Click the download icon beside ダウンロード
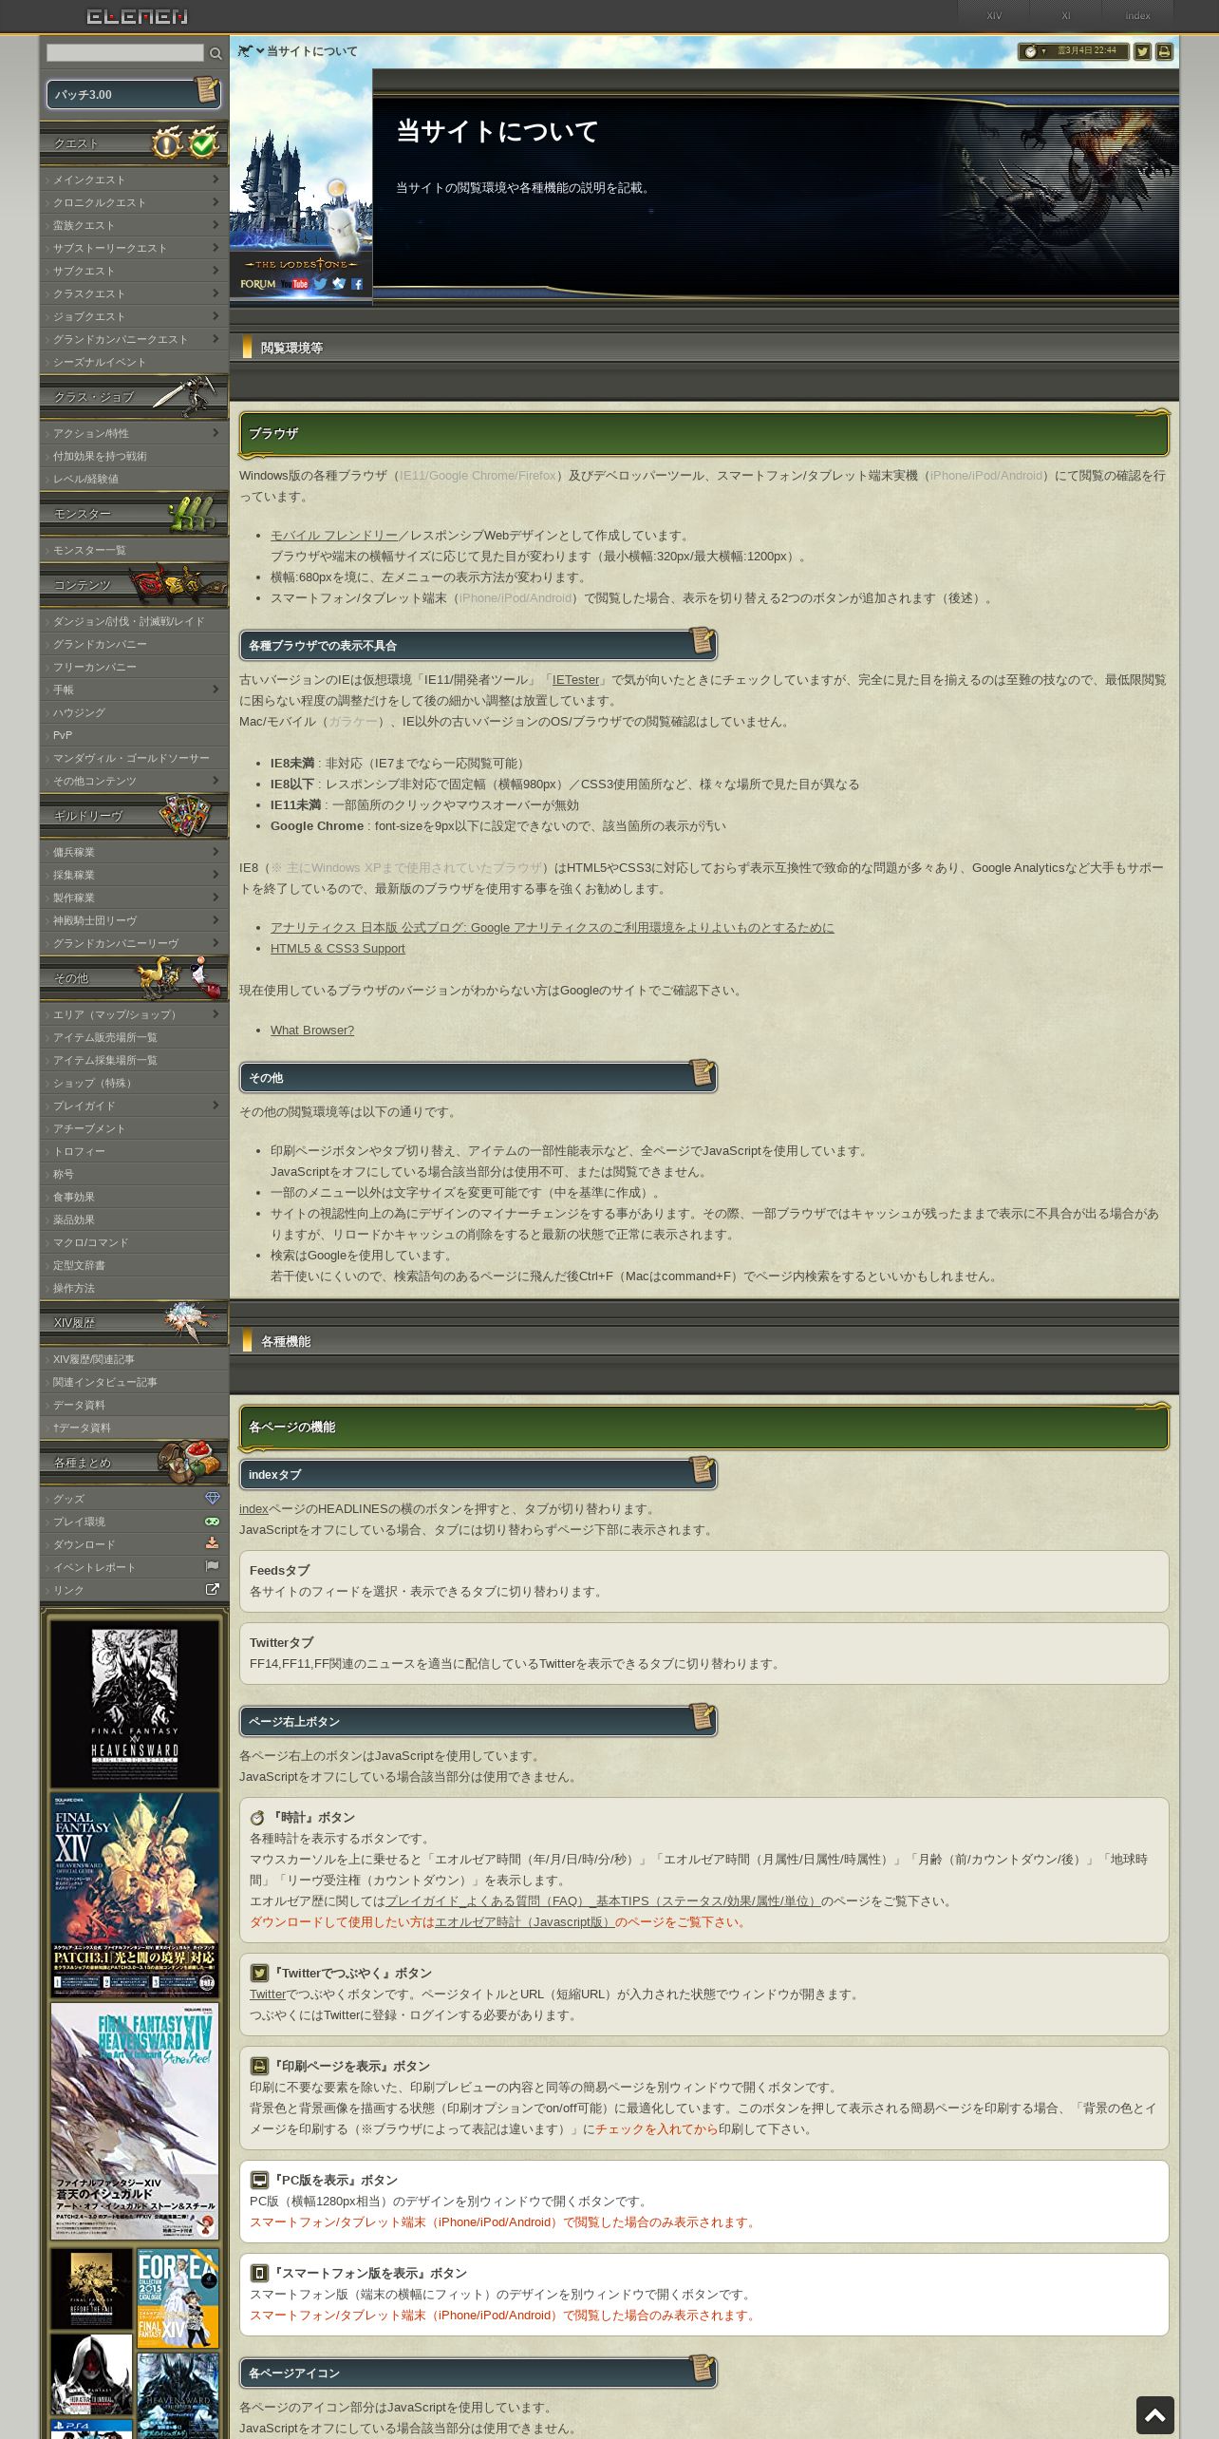1219x2439 pixels. (x=213, y=1543)
